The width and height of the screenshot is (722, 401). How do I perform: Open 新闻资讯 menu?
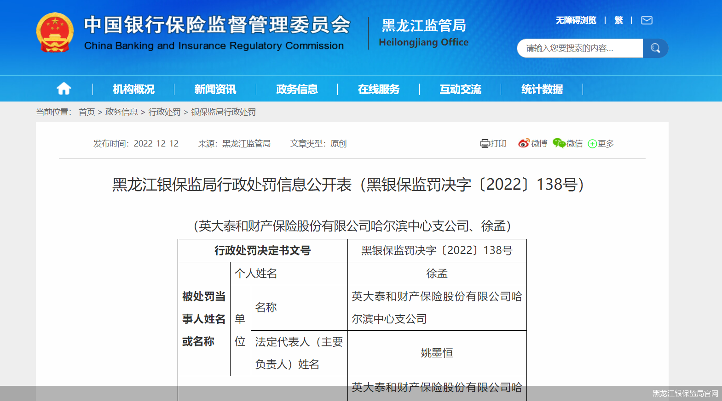point(215,89)
